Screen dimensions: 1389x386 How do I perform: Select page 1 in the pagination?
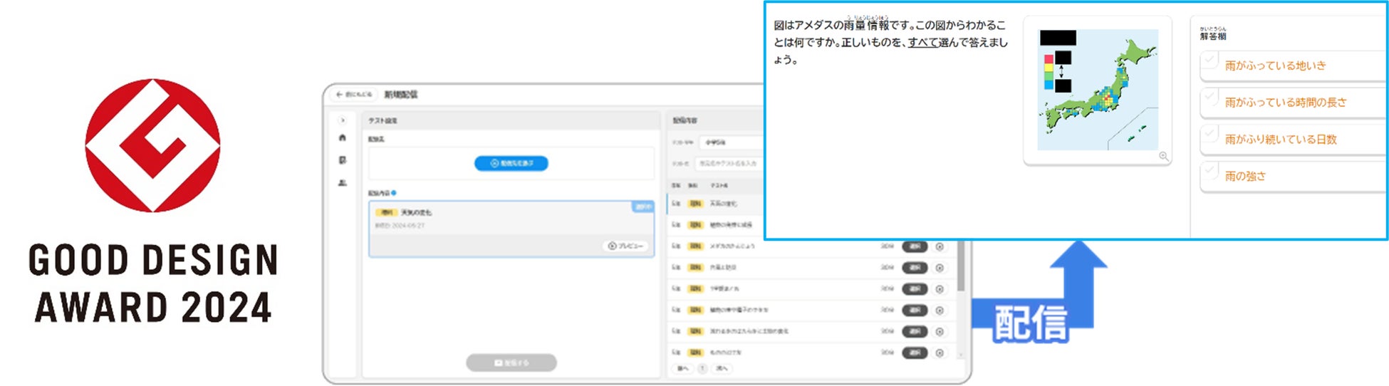point(702,369)
